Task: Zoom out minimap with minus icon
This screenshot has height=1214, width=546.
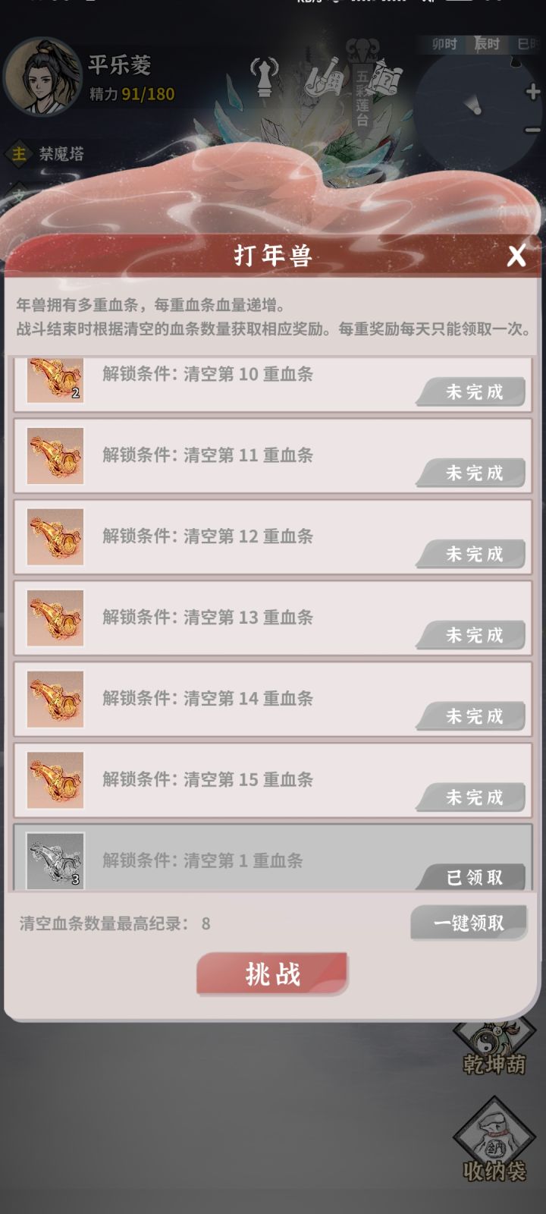Action: (x=532, y=130)
